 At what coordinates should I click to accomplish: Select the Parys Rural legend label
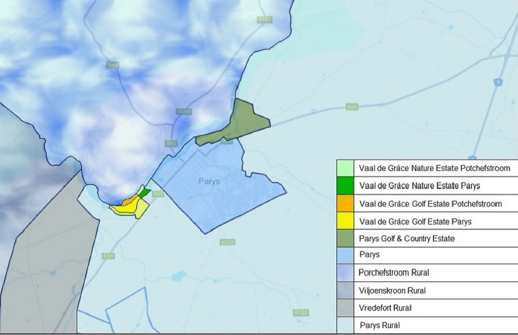pyautogui.click(x=380, y=325)
